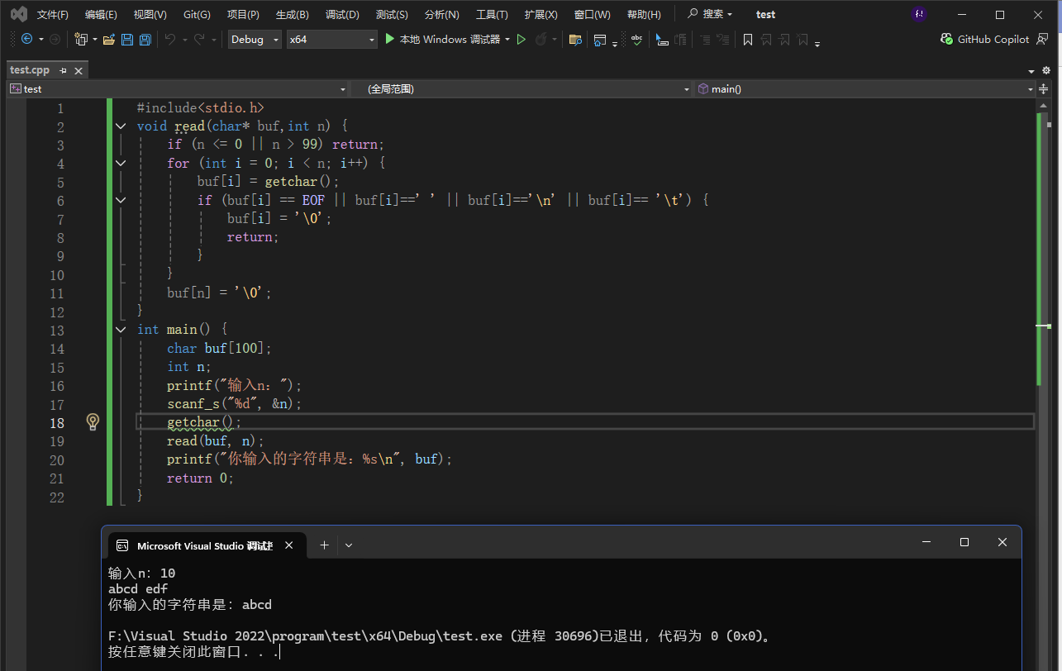Start without debugging with the hollow green play icon
1062x671 pixels.
click(521, 39)
